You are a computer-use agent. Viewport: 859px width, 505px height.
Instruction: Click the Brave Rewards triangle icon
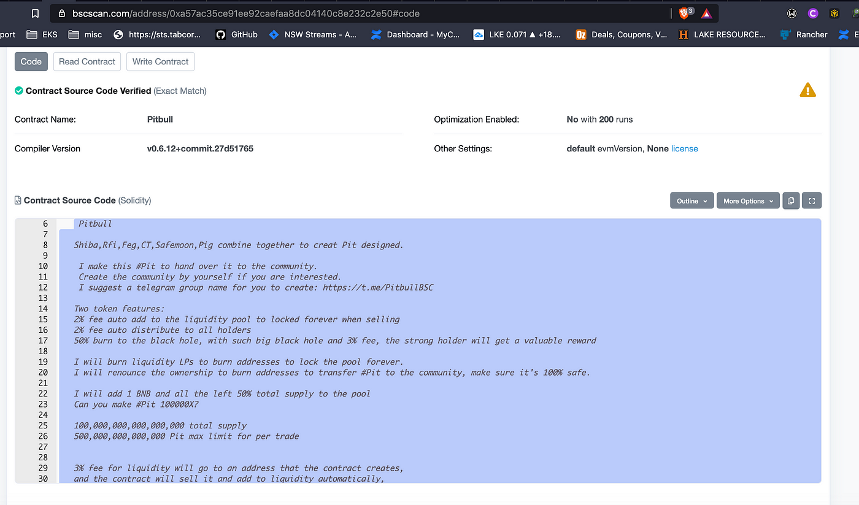click(x=706, y=13)
